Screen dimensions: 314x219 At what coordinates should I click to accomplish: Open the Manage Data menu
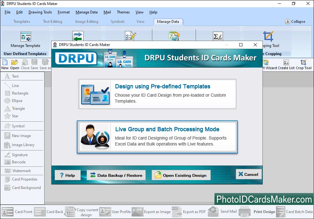tap(87, 12)
